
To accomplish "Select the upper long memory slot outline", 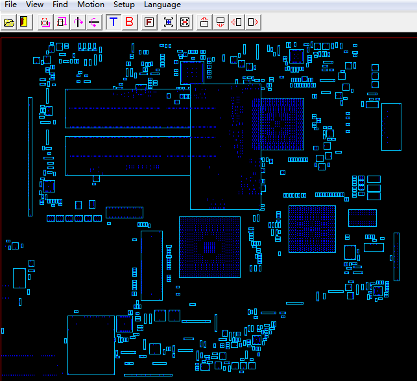I will 128,108.
